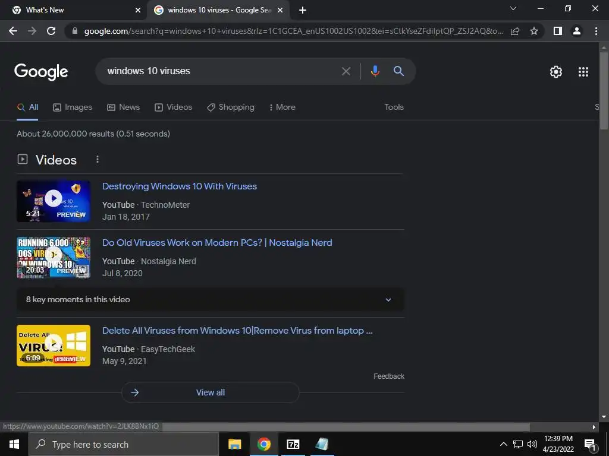This screenshot has width=609, height=456.
Task: Open a new browser tab
Action: (303, 11)
